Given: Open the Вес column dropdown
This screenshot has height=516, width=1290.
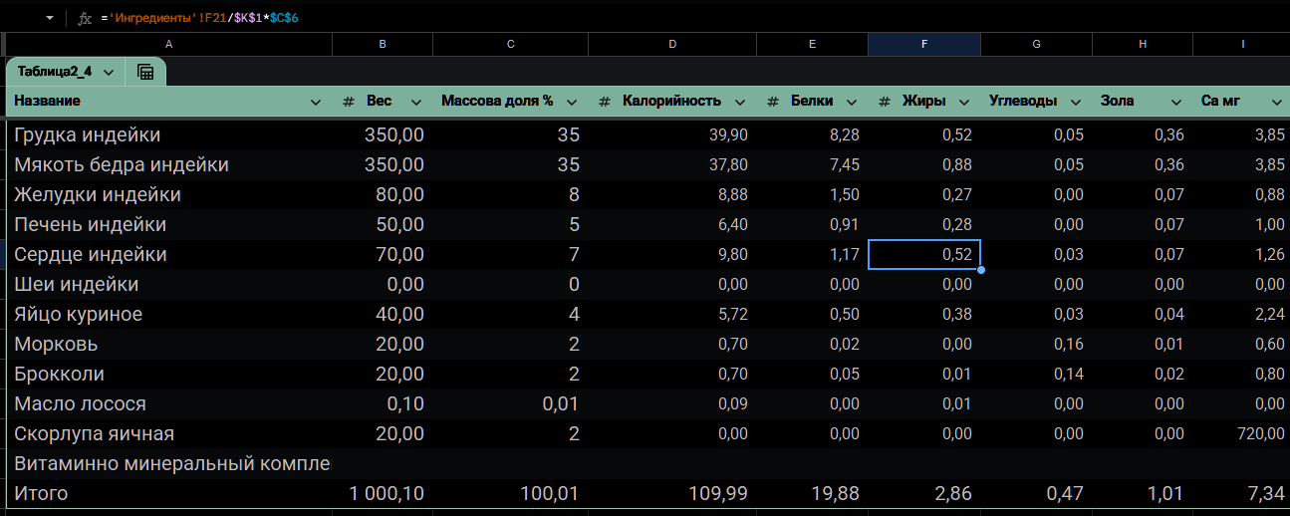Looking at the screenshot, I should coord(417,102).
